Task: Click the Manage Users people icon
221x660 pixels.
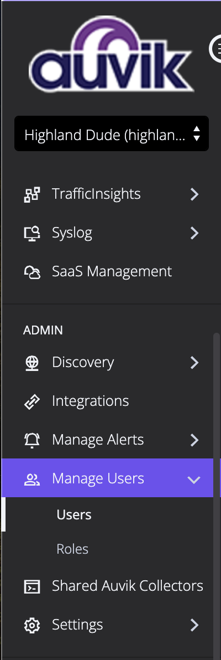Action: 31,478
